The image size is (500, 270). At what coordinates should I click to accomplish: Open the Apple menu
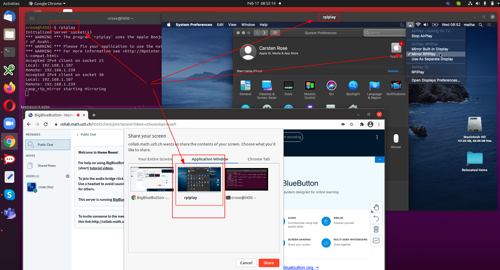point(169,25)
